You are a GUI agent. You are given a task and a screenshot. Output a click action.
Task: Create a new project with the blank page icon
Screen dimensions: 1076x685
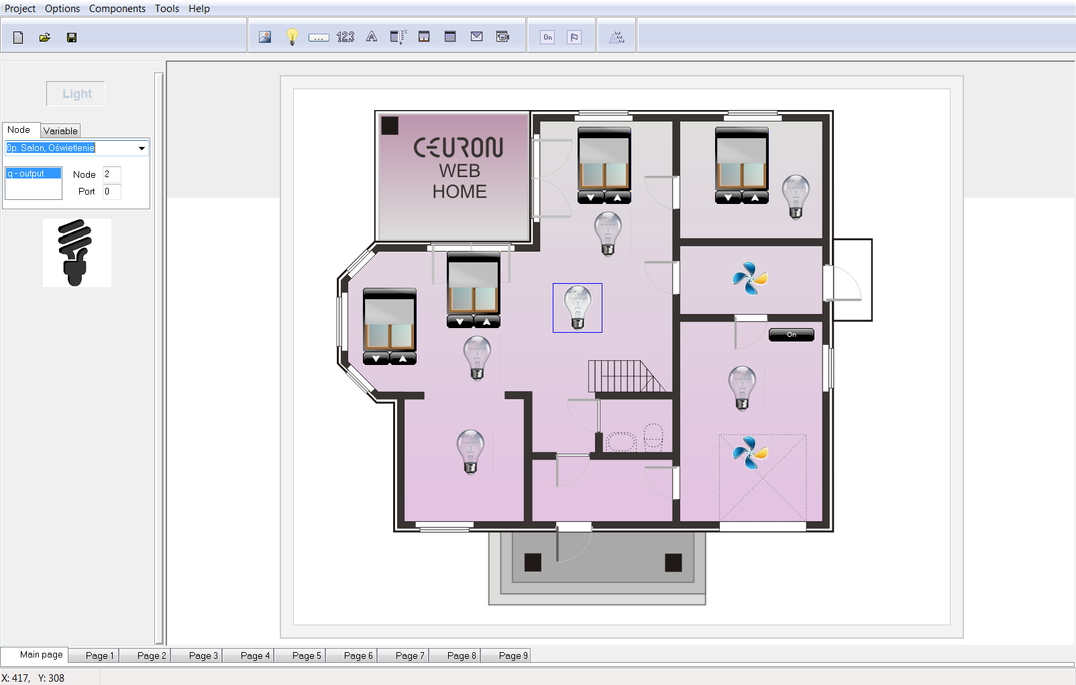18,38
